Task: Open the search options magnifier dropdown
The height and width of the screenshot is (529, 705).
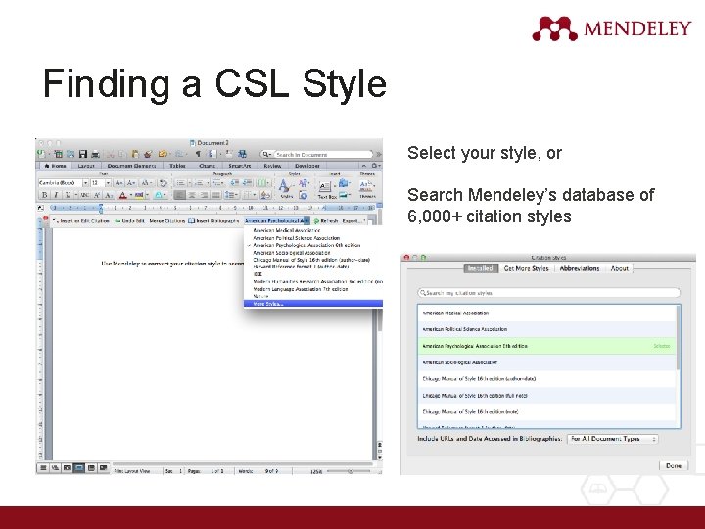Action: pos(266,155)
